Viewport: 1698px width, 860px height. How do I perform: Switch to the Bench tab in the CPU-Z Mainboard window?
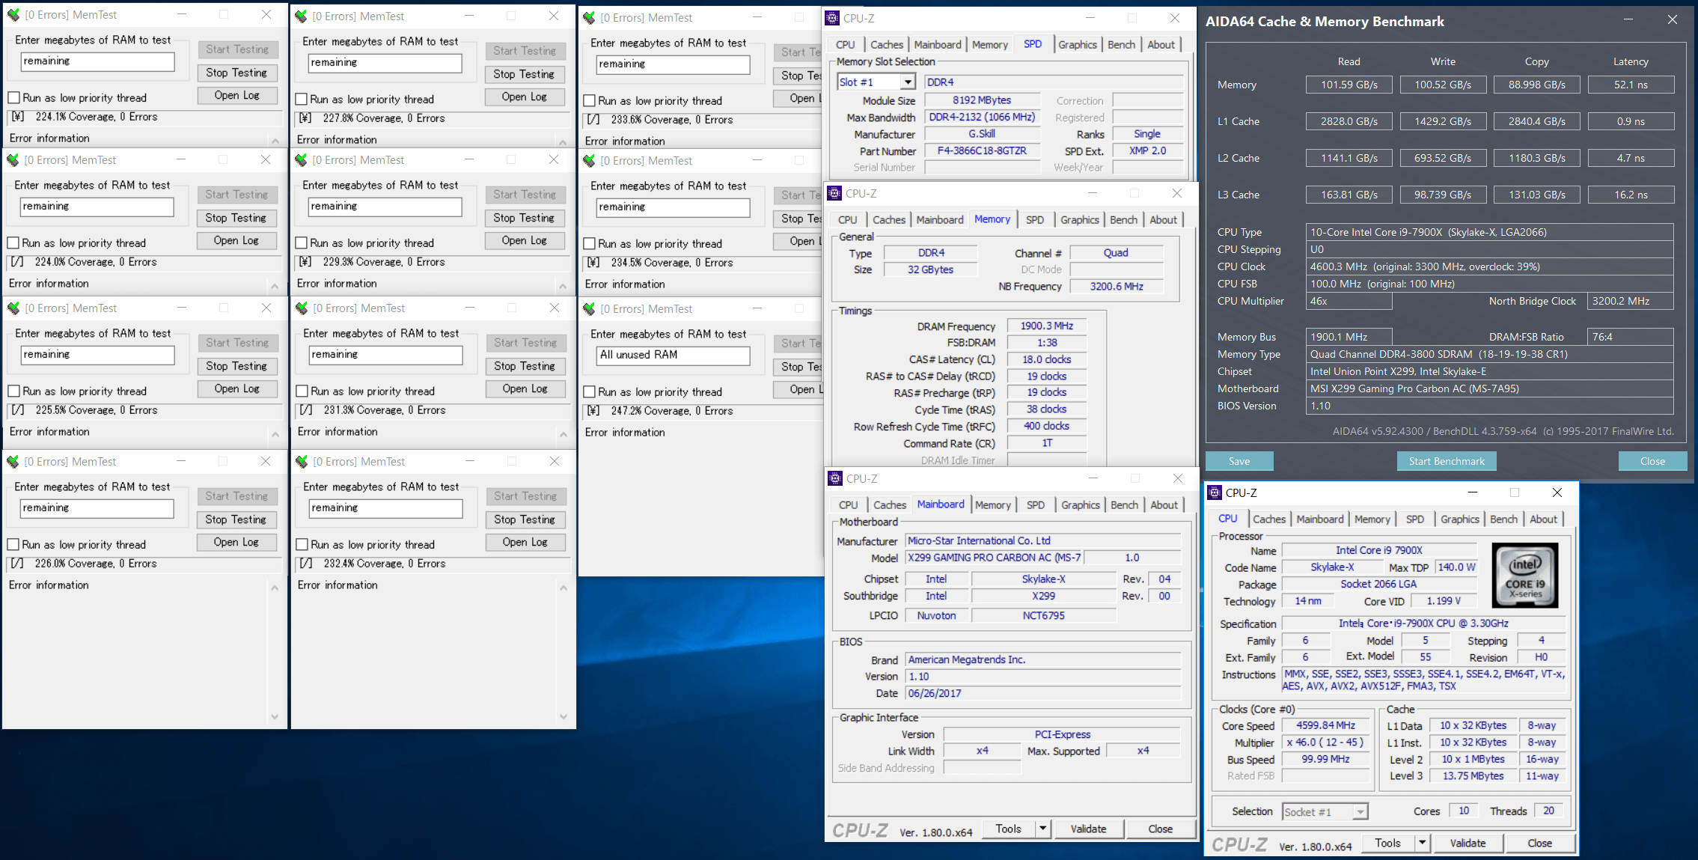1124,505
